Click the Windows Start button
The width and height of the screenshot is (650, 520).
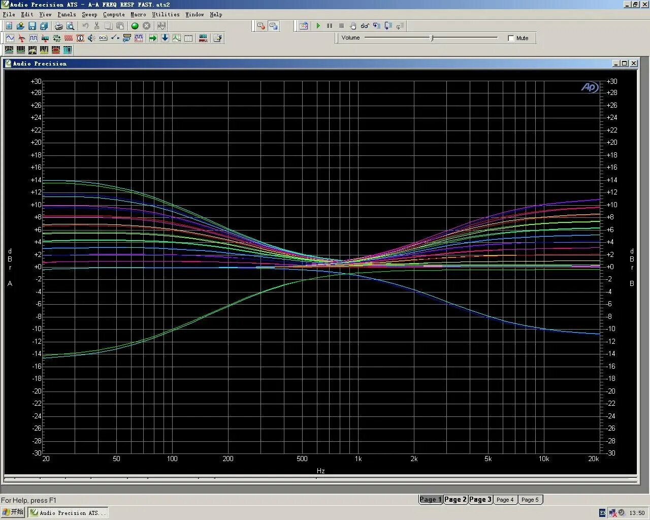coord(13,512)
